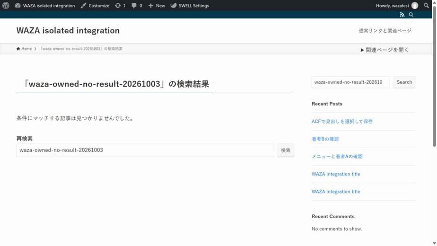Open SWELL Settings menu
Image resolution: width=437 pixels, height=246 pixels.
click(190, 6)
